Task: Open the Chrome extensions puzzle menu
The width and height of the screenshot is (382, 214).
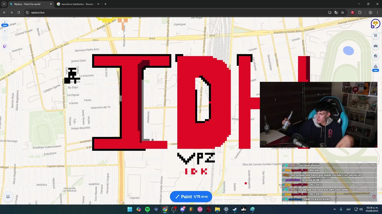Action: pos(360,12)
